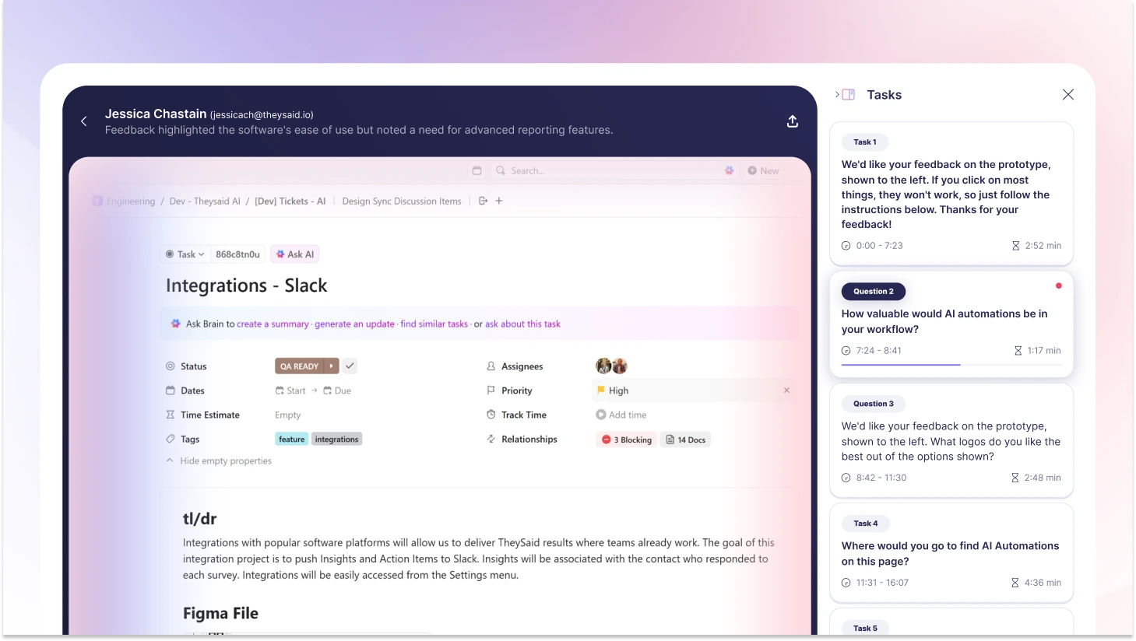Seek on Question 2 progress bar
The width and height of the screenshot is (1136, 641).
tap(951, 364)
